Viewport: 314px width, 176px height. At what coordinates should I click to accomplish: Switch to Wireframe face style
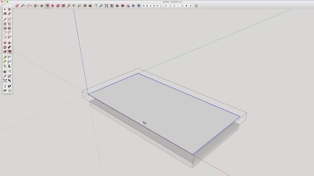(x=174, y=6)
